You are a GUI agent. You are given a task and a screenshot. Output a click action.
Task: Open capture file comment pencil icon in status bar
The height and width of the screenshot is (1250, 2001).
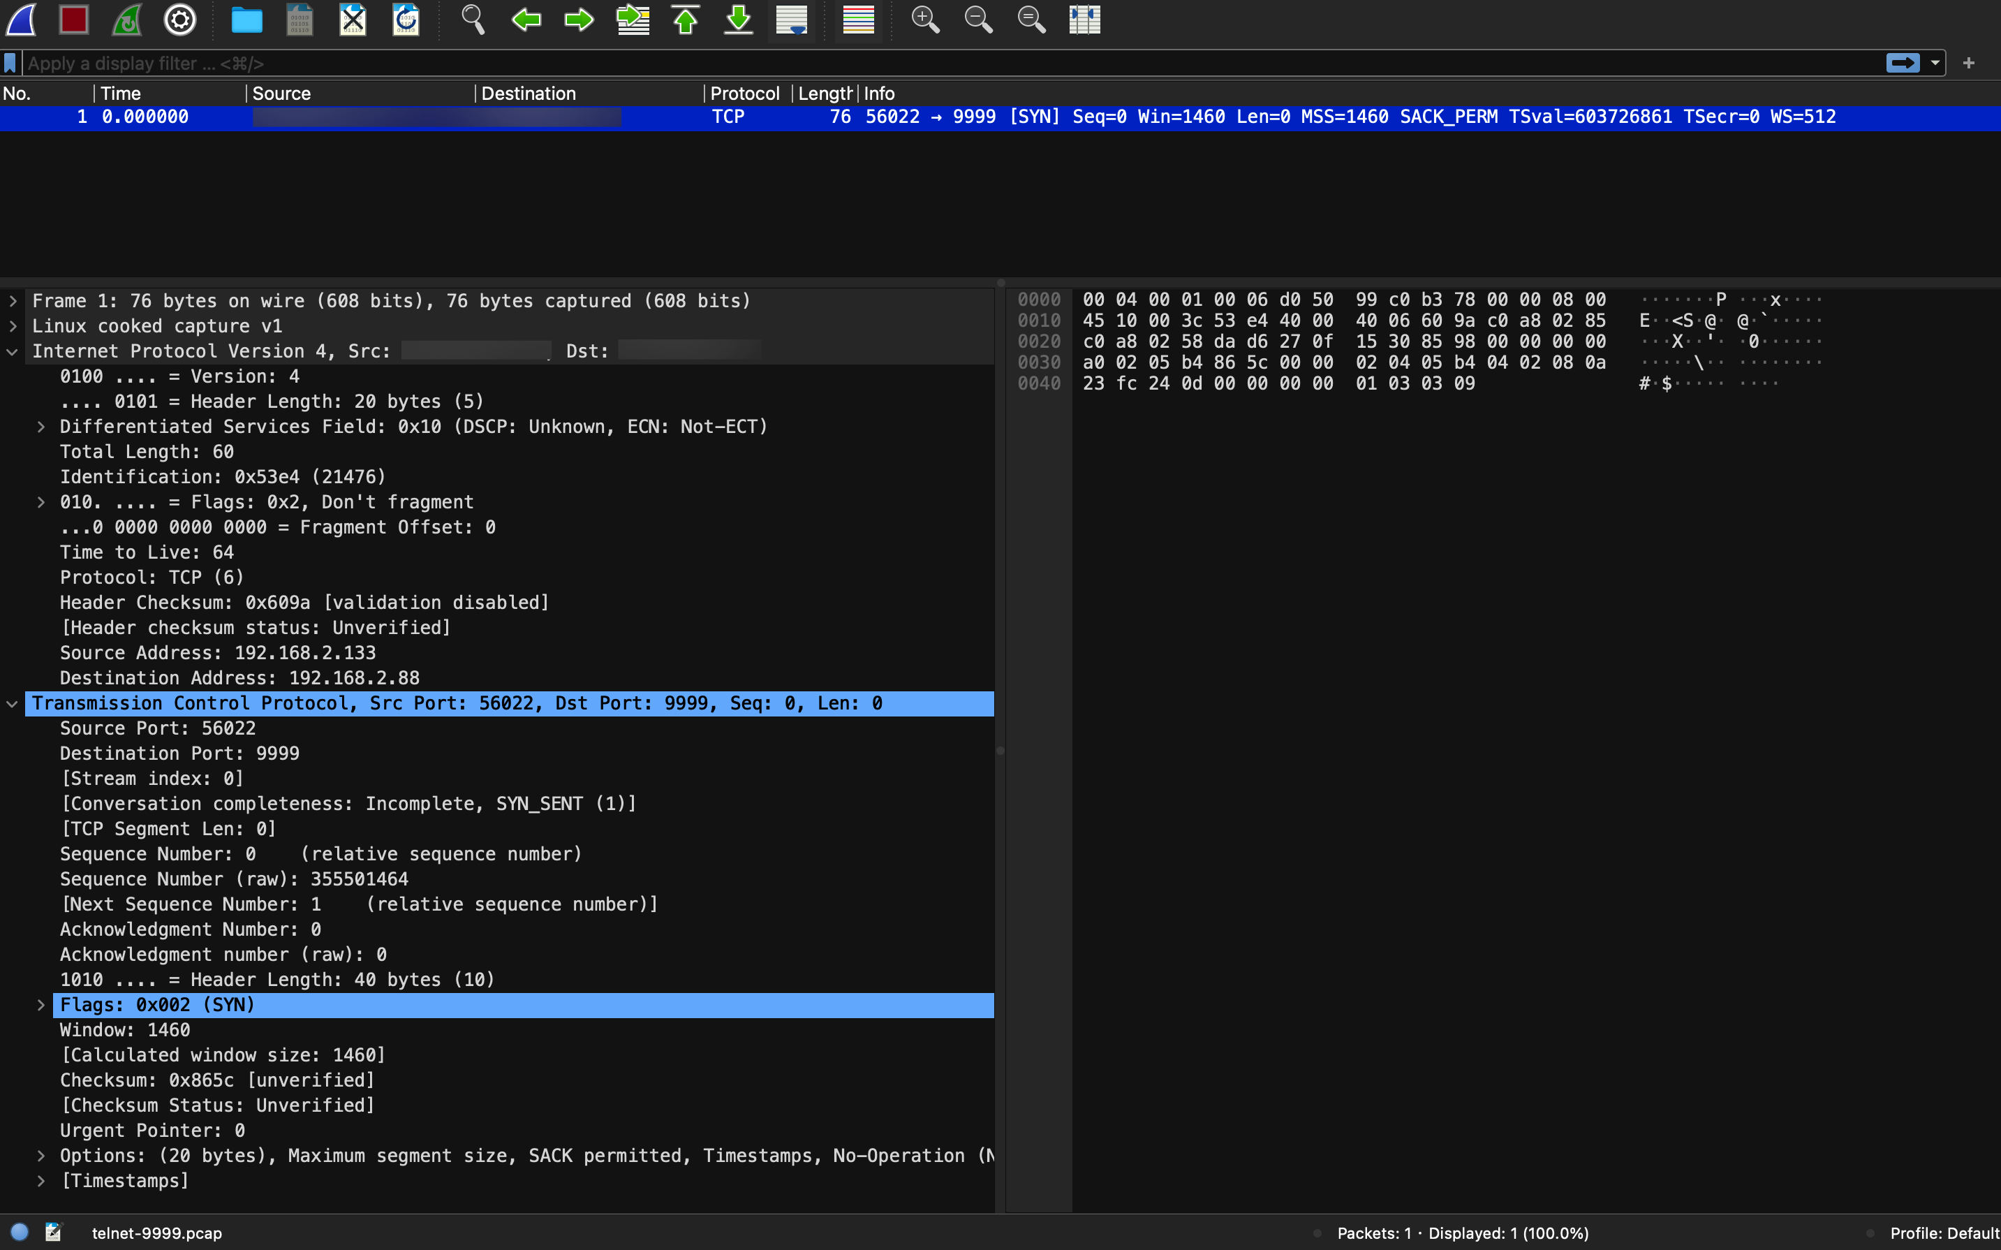coord(54,1233)
